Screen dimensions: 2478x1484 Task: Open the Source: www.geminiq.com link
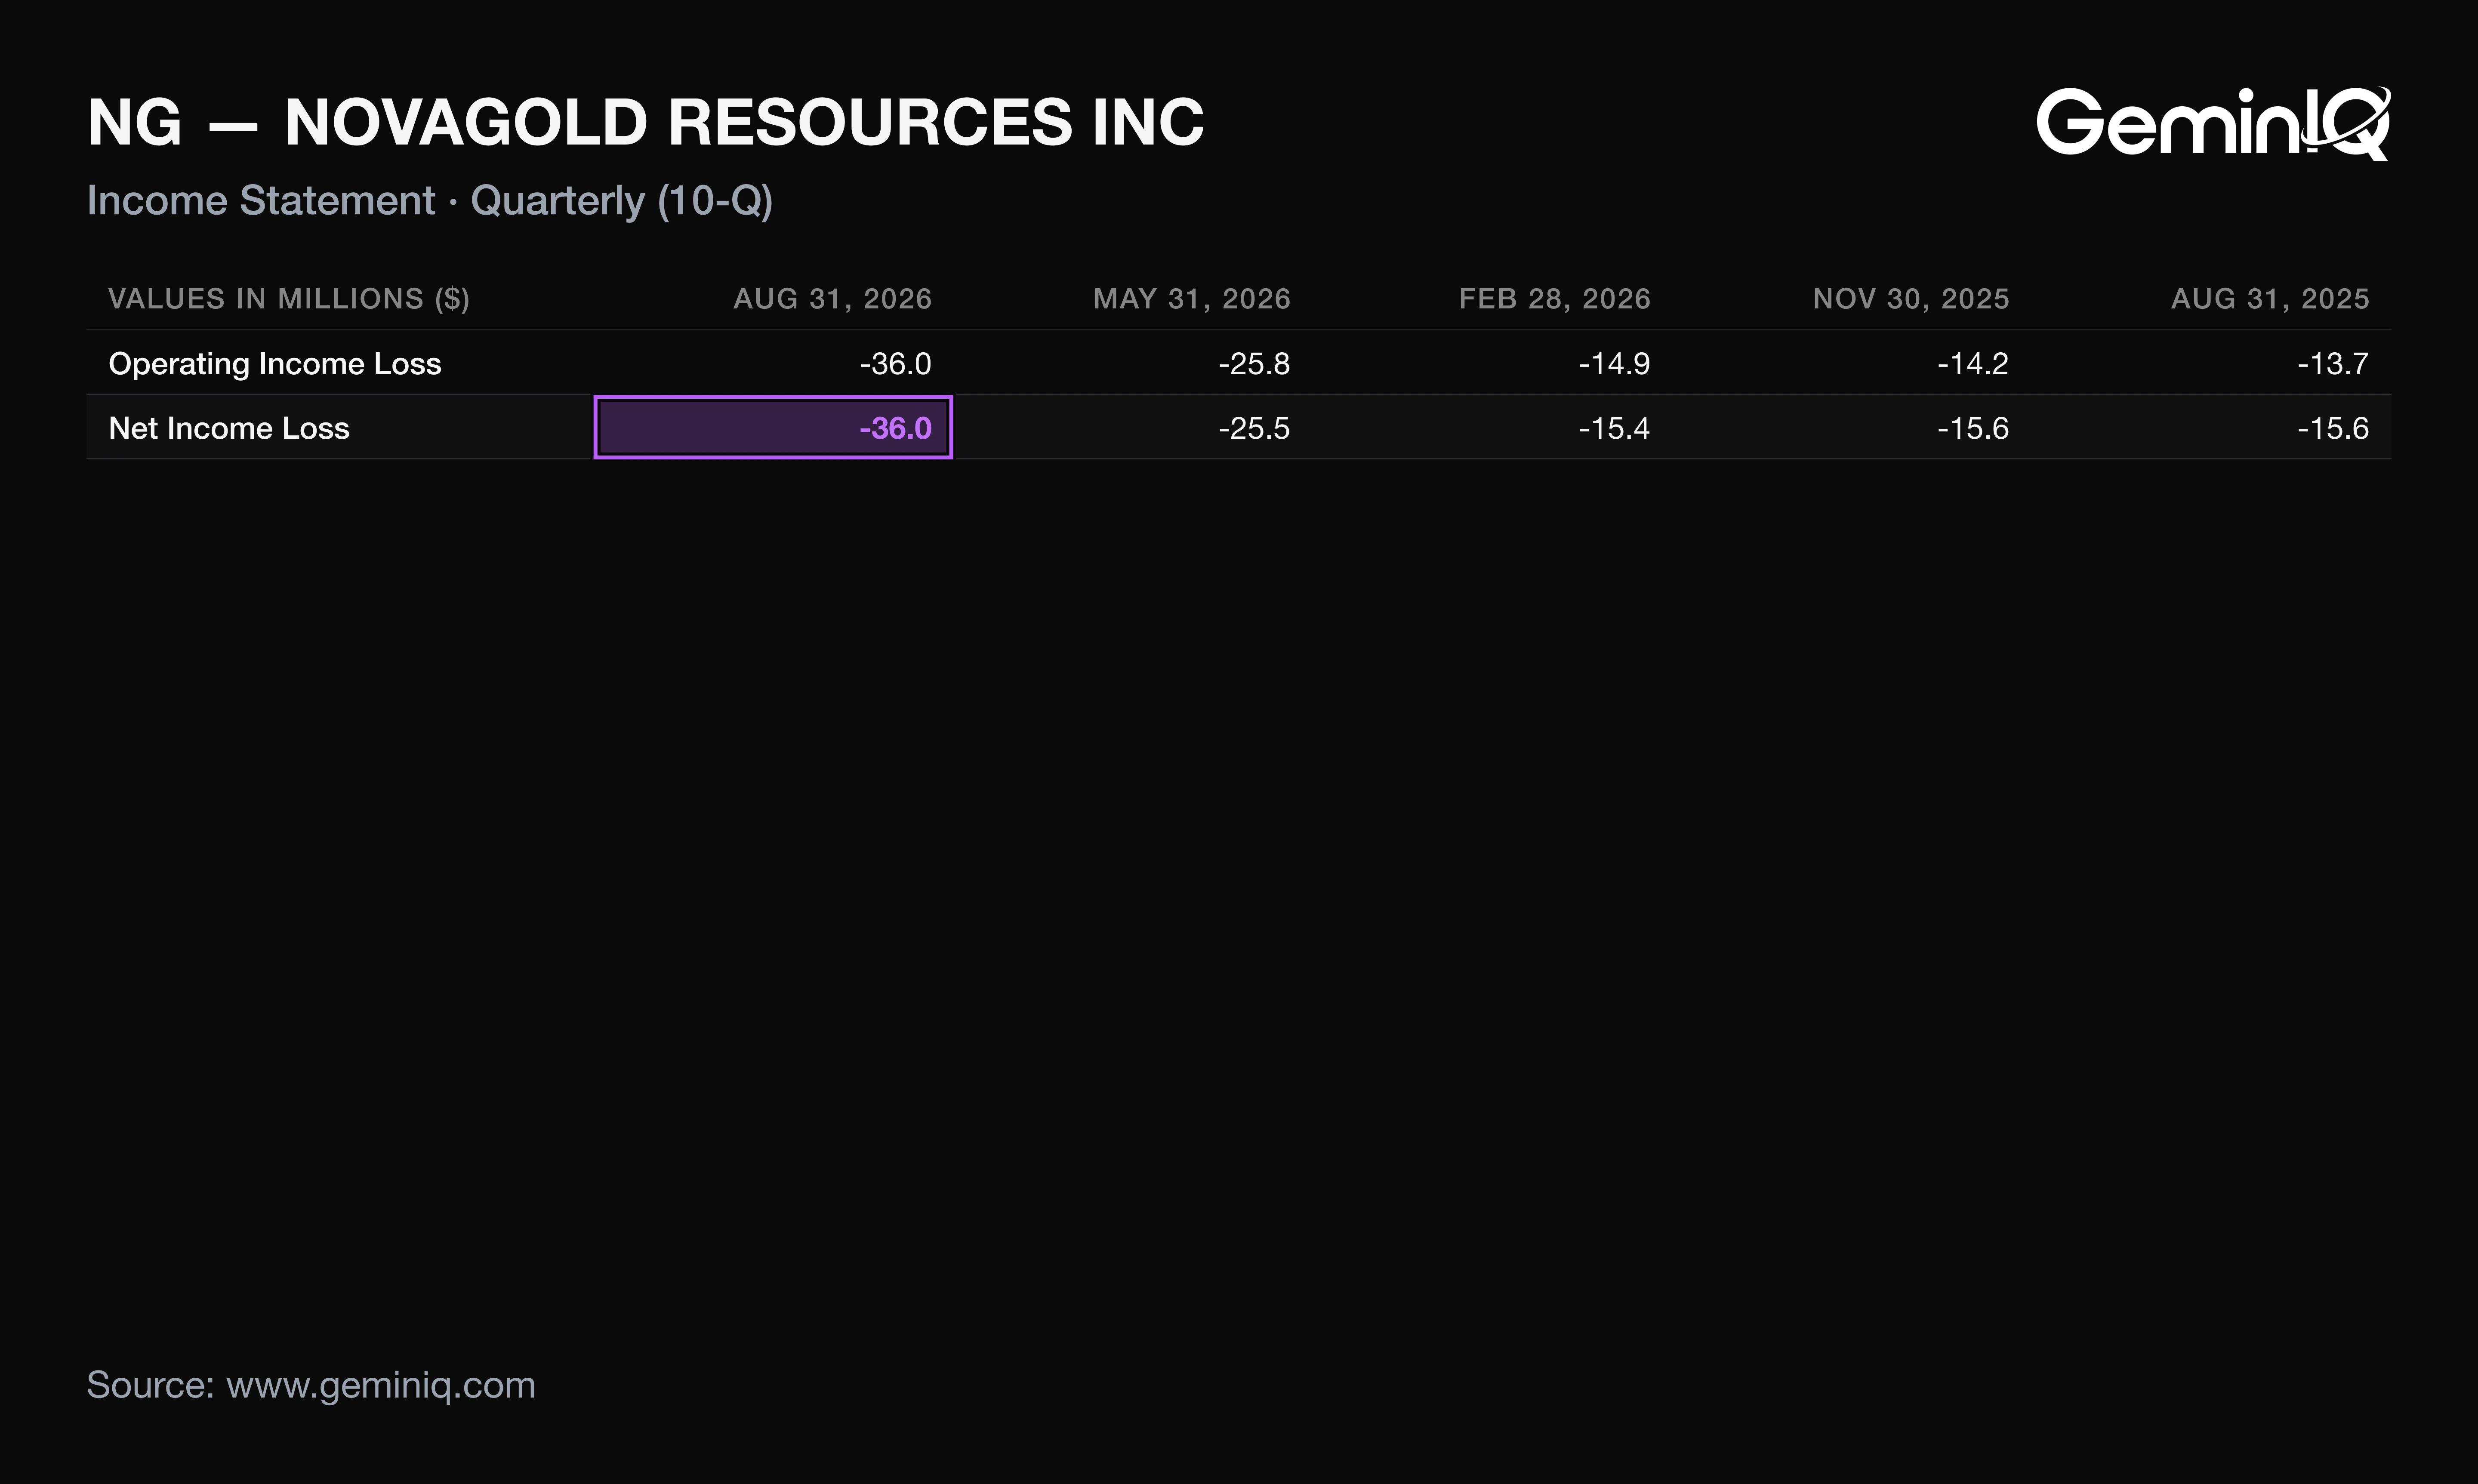click(x=311, y=1385)
